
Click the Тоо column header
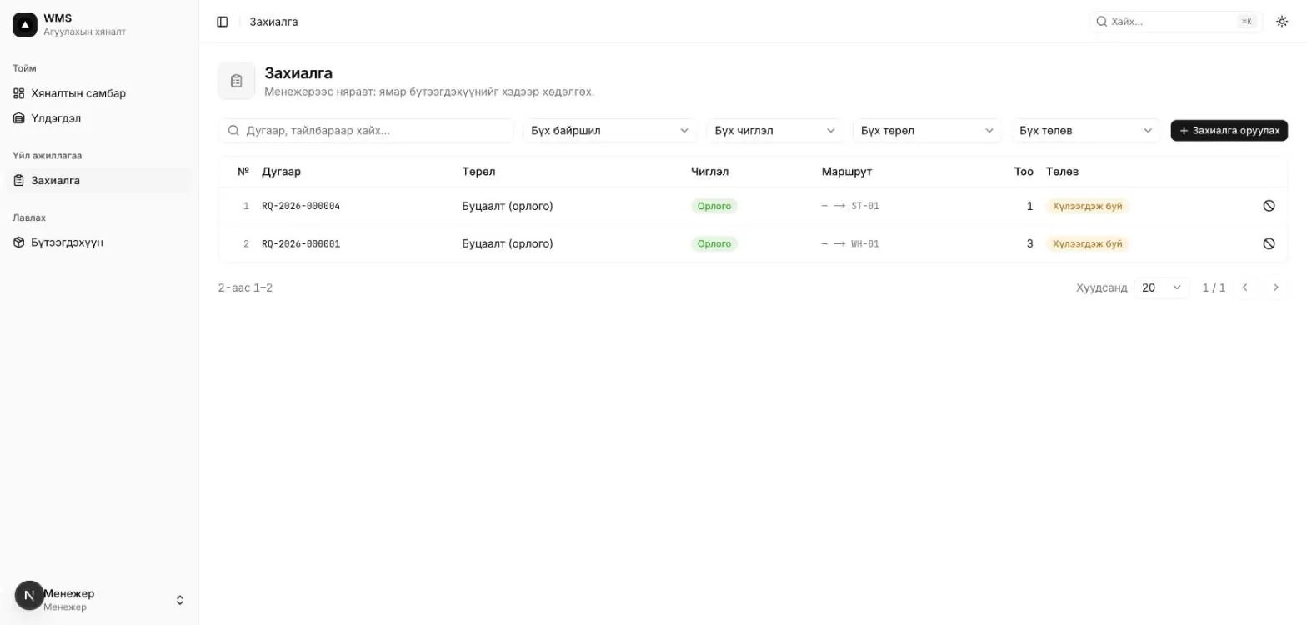1024,172
